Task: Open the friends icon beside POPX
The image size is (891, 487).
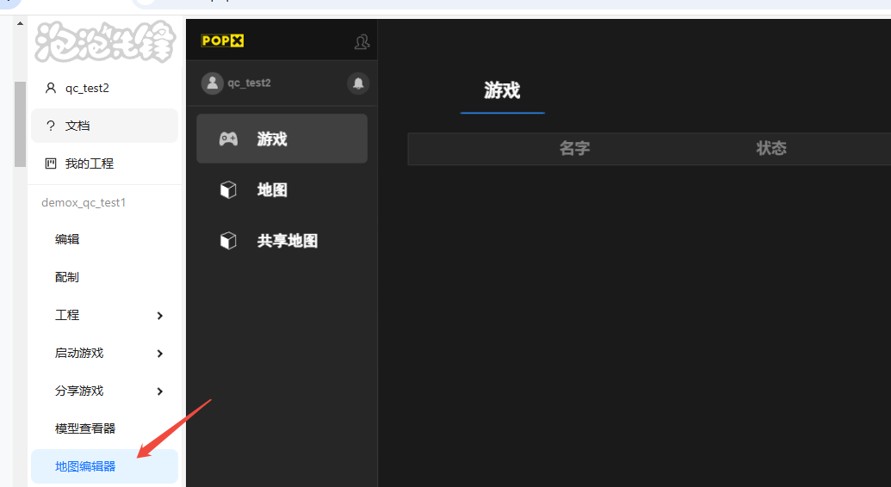Action: pos(362,41)
